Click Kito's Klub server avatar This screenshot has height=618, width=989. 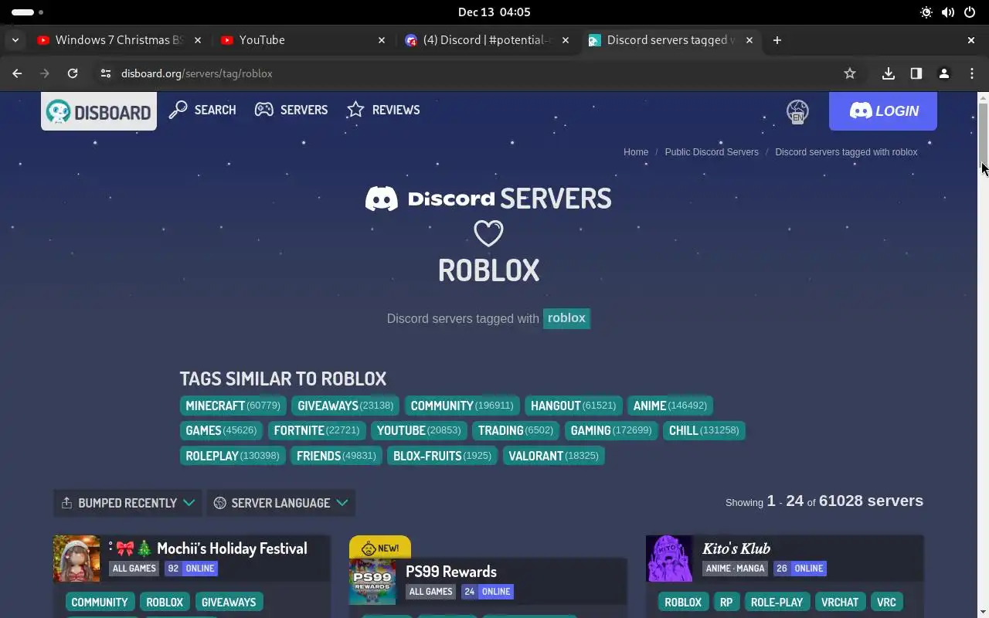point(669,559)
